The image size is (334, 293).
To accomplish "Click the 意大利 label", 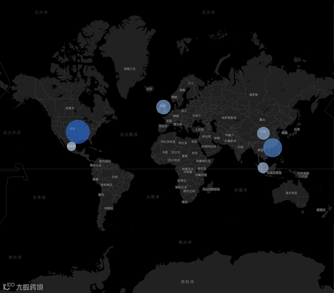I will pyautogui.click(x=178, y=124).
